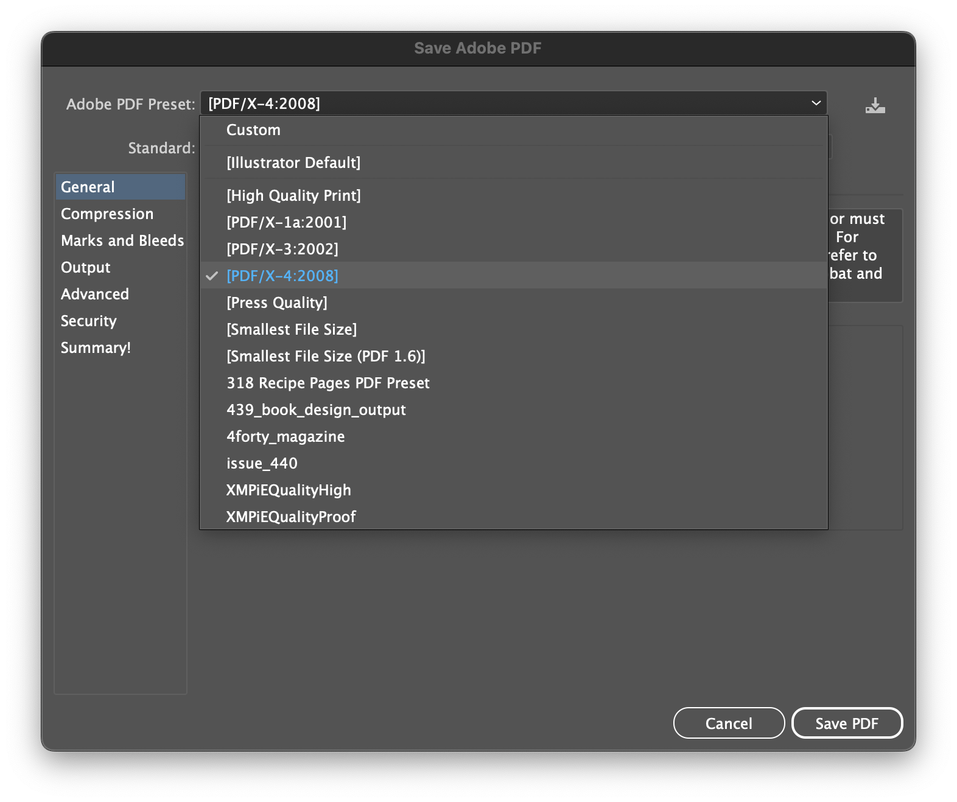Select the Press Quality preset
This screenshot has width=957, height=802.
[514, 303]
